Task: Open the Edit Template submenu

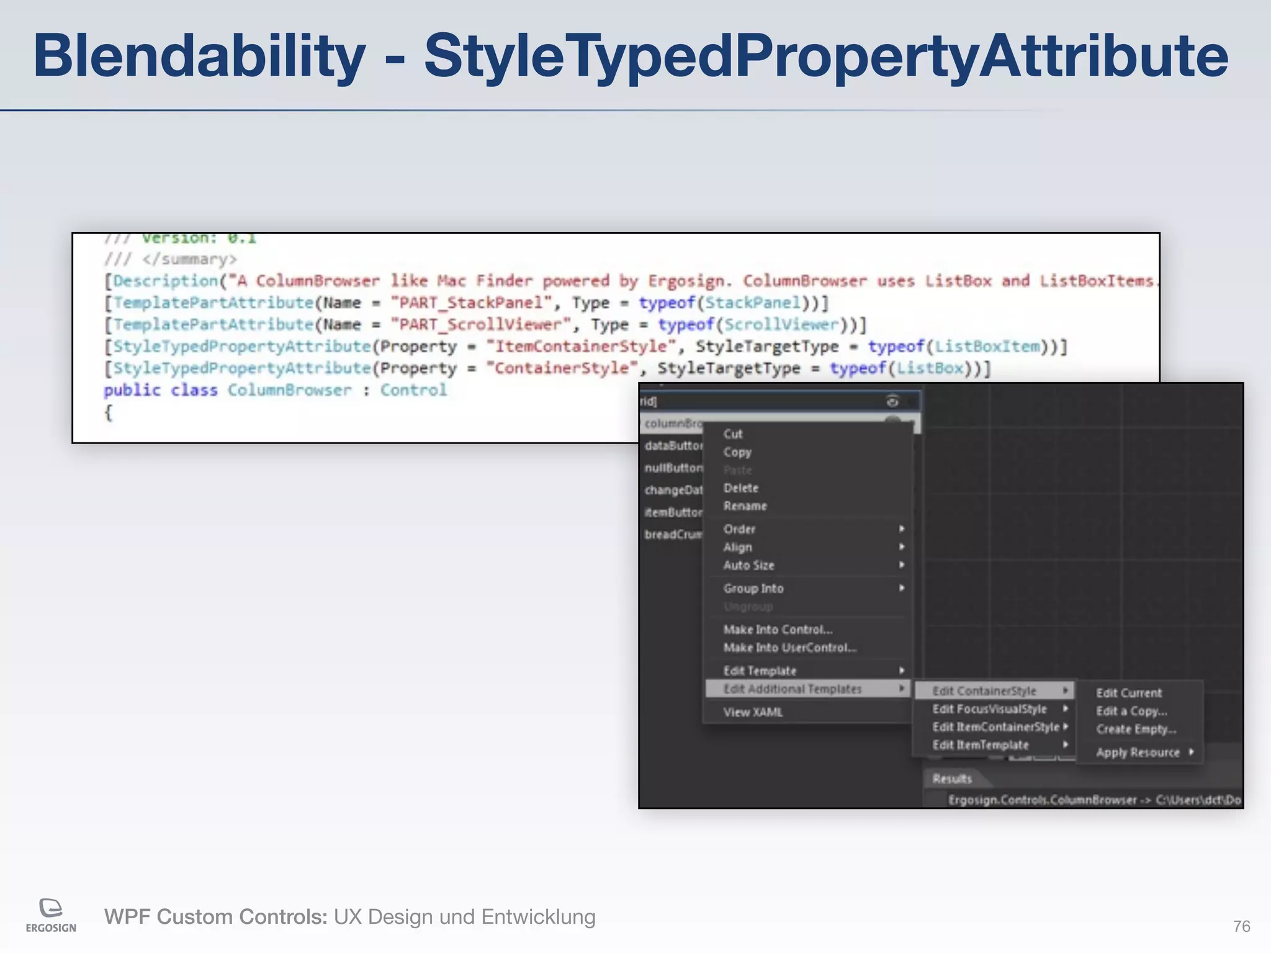Action: click(807, 670)
